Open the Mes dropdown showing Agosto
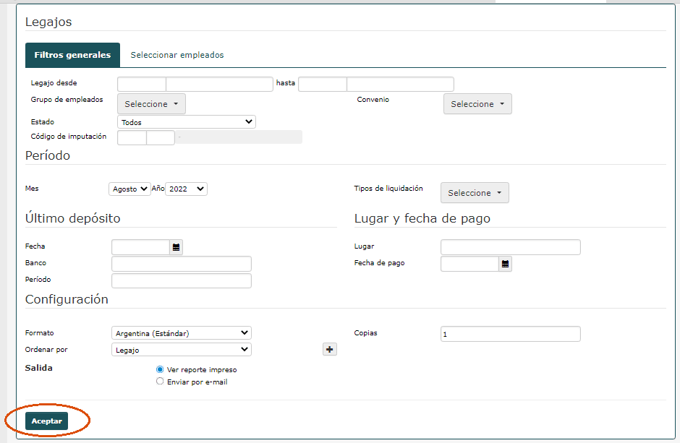The width and height of the screenshot is (680, 443). pyautogui.click(x=129, y=189)
